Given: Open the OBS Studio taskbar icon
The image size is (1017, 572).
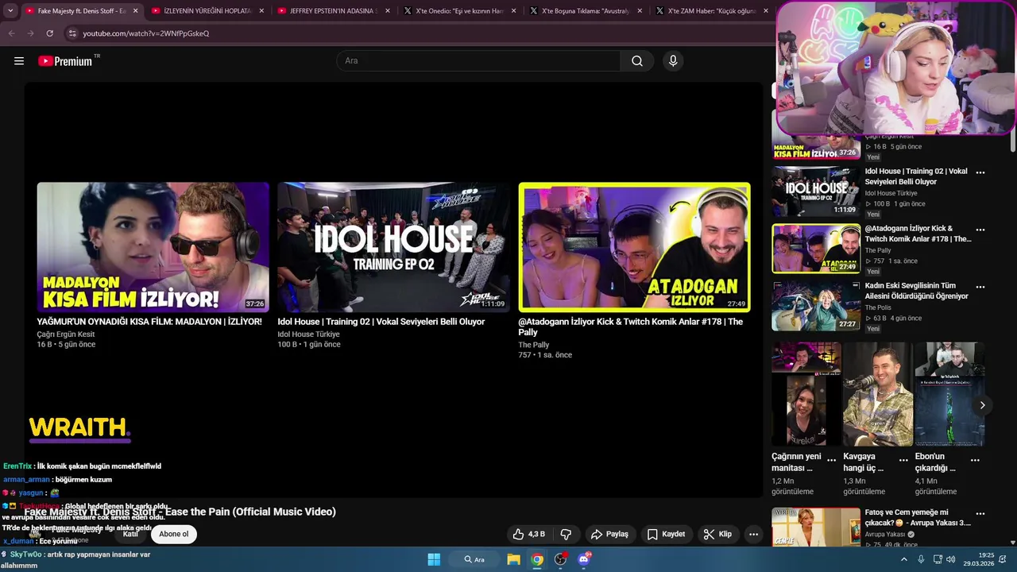Looking at the screenshot, I should coord(561,559).
